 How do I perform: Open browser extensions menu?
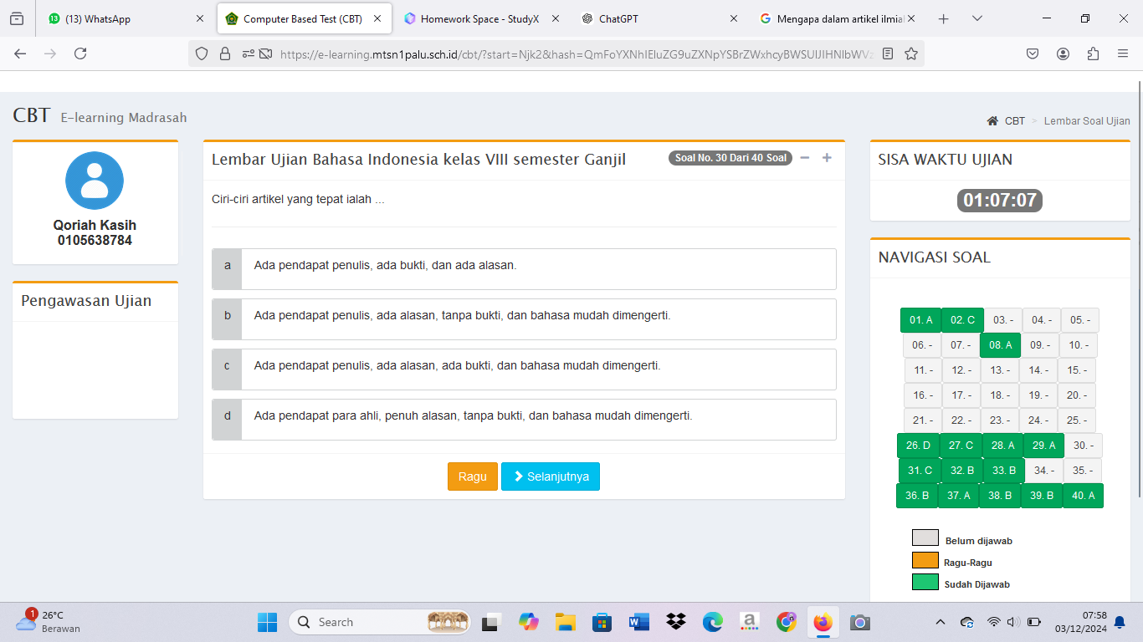[x=1093, y=53]
